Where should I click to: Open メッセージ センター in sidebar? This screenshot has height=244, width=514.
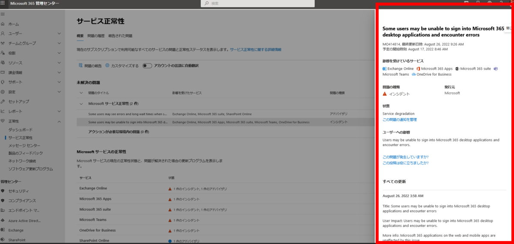coord(24,145)
